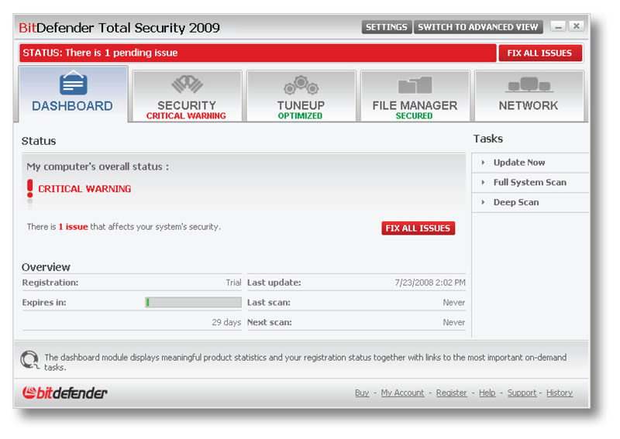Open the History link

click(x=560, y=393)
